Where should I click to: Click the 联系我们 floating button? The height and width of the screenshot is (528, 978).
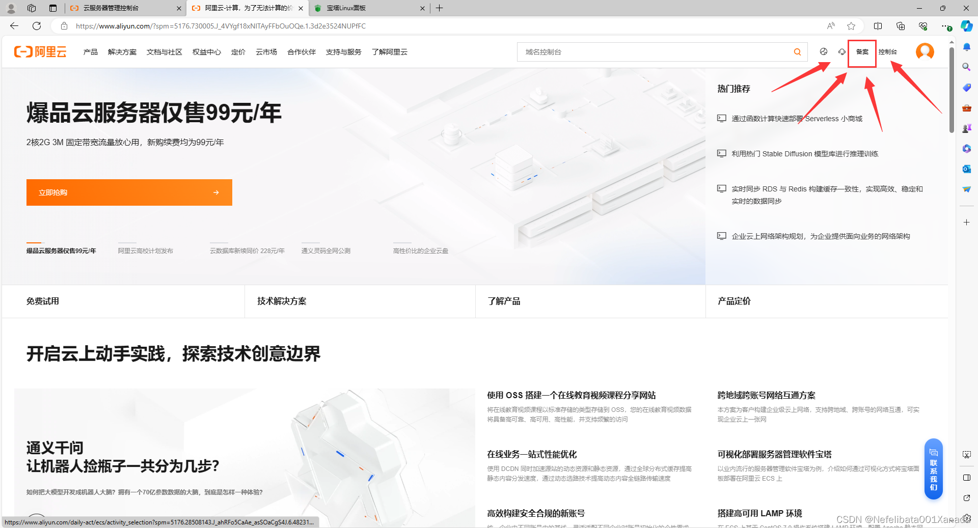point(934,469)
